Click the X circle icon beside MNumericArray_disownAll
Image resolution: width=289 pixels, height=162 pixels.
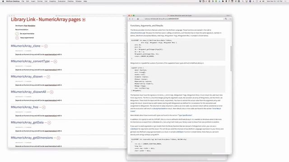51,92
